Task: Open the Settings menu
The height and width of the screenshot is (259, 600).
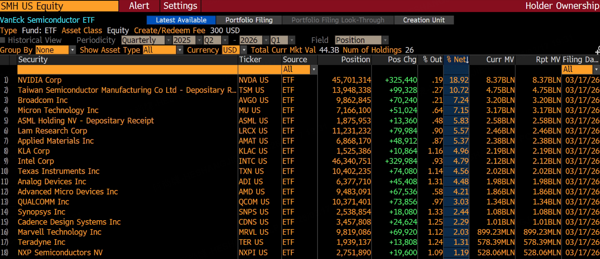Action: (180, 6)
